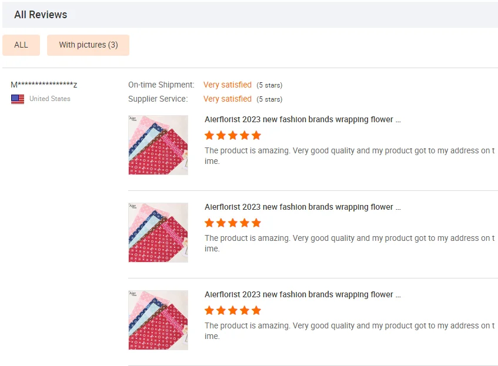Open third review's Aierflorist product title link

[302, 295]
